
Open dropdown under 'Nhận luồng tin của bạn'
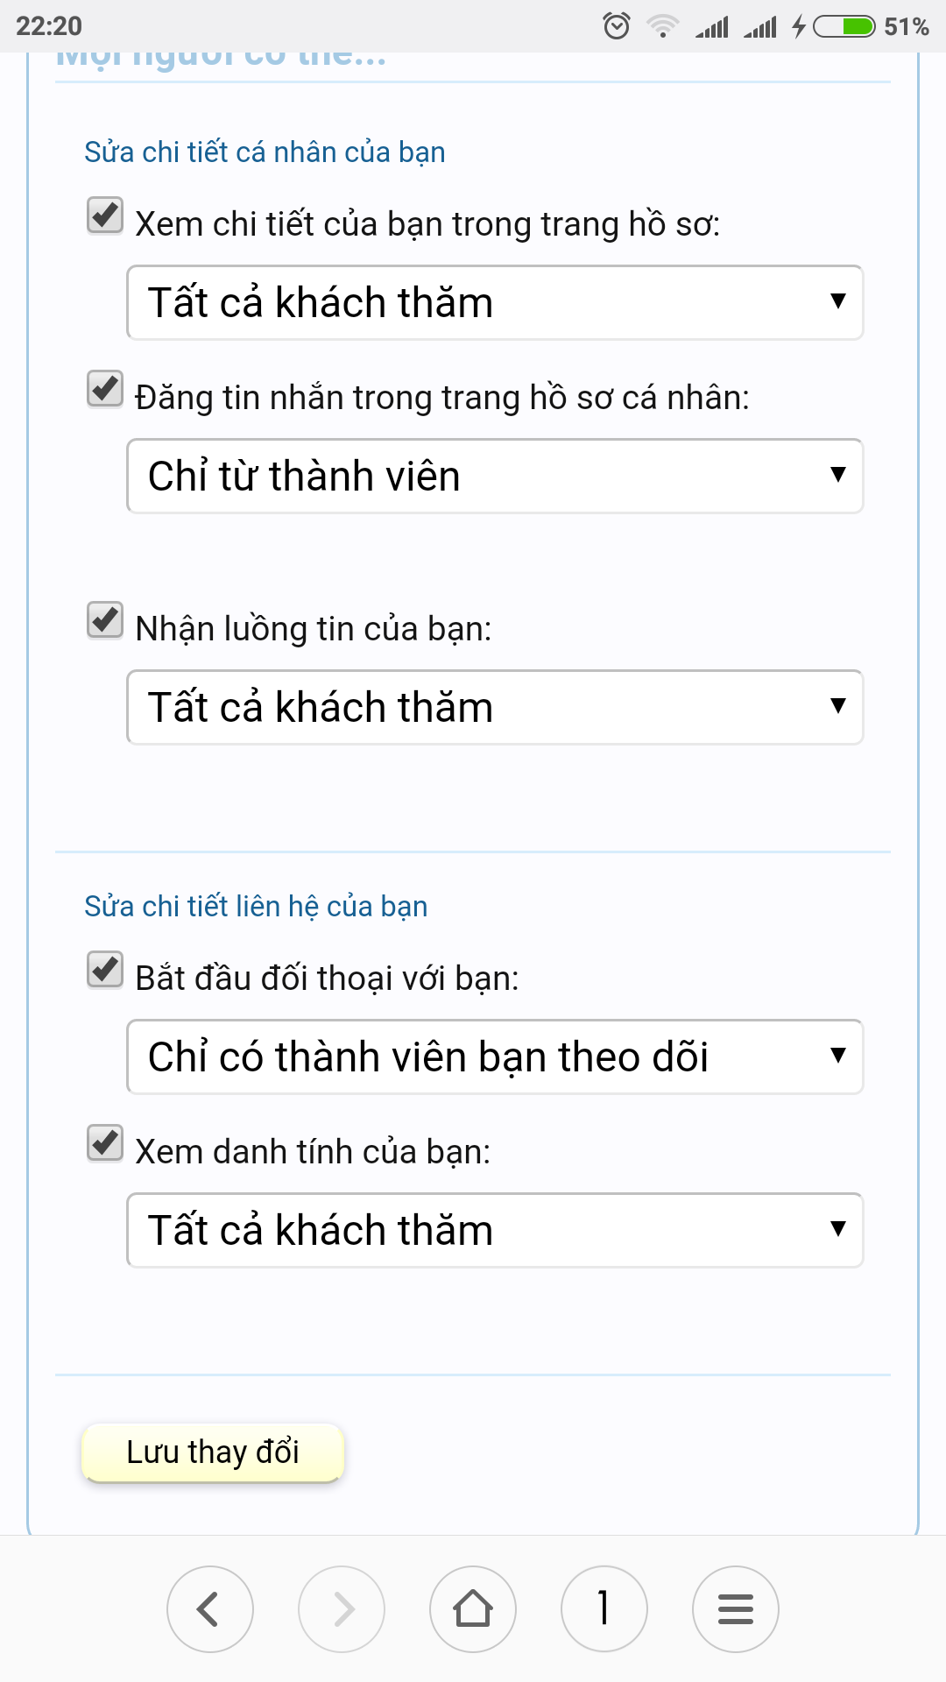coord(495,707)
